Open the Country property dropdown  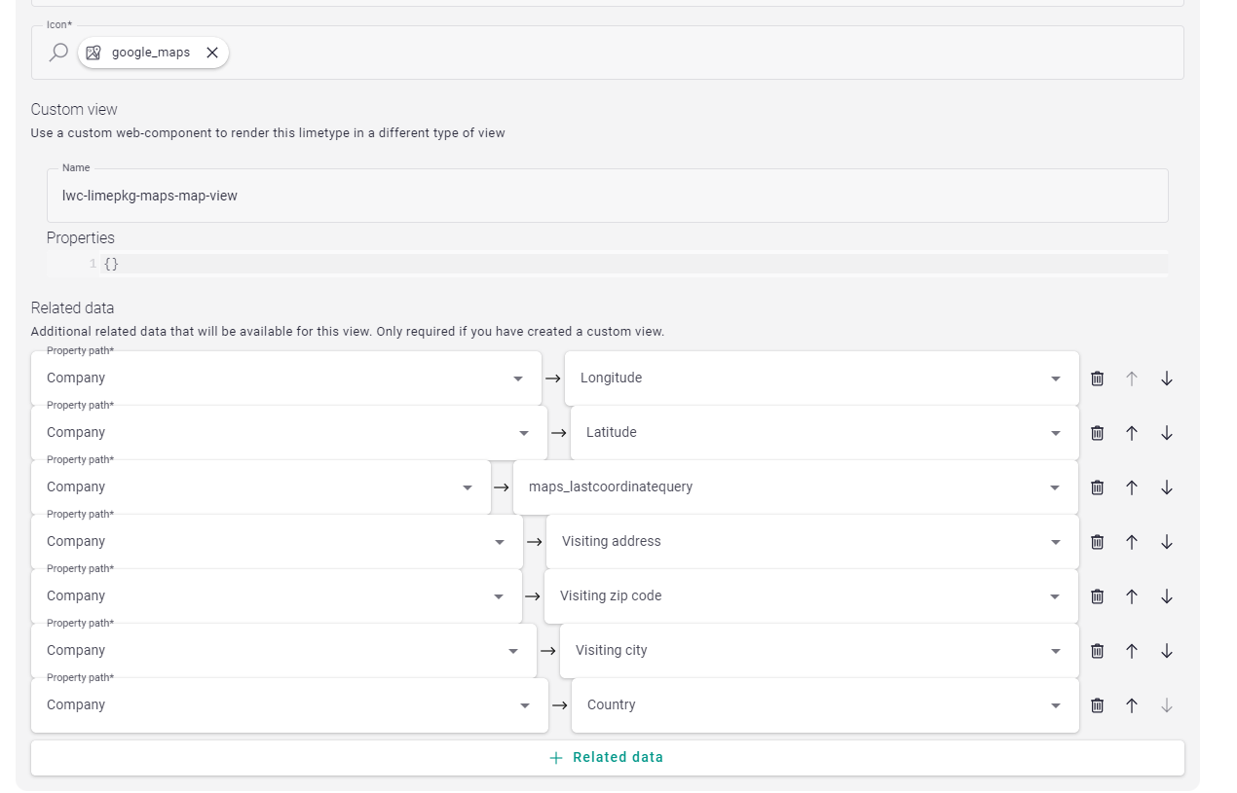coord(825,705)
